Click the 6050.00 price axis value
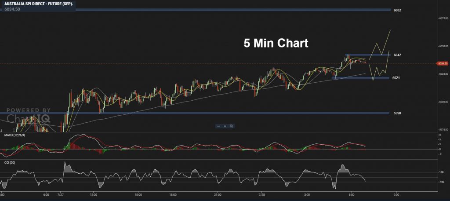Image resolution: width=450 pixels, height=201 pixels. click(x=444, y=46)
